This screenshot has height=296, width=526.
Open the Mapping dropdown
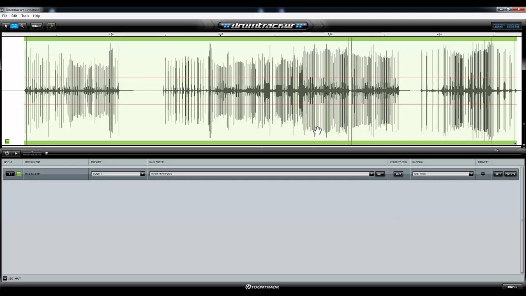pyautogui.click(x=443, y=174)
